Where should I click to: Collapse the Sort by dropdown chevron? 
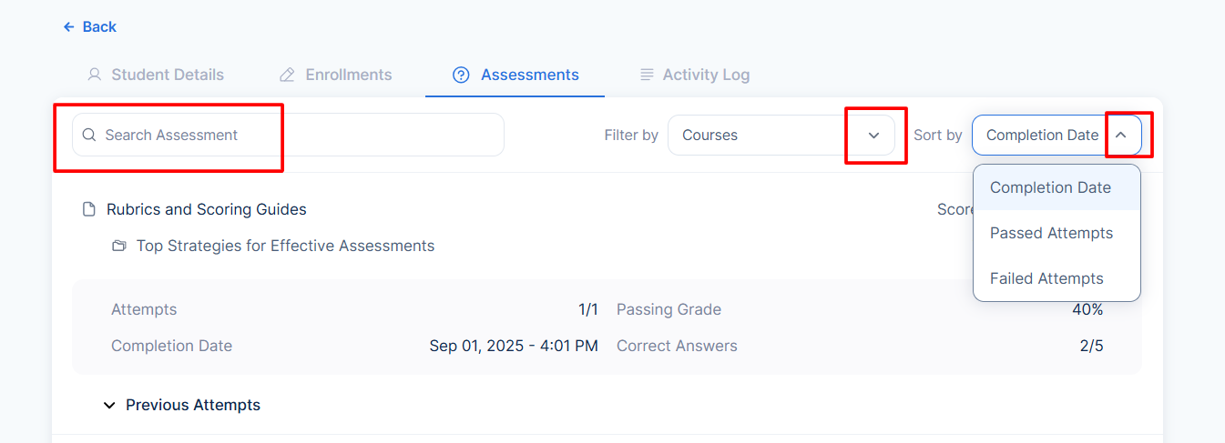1121,135
